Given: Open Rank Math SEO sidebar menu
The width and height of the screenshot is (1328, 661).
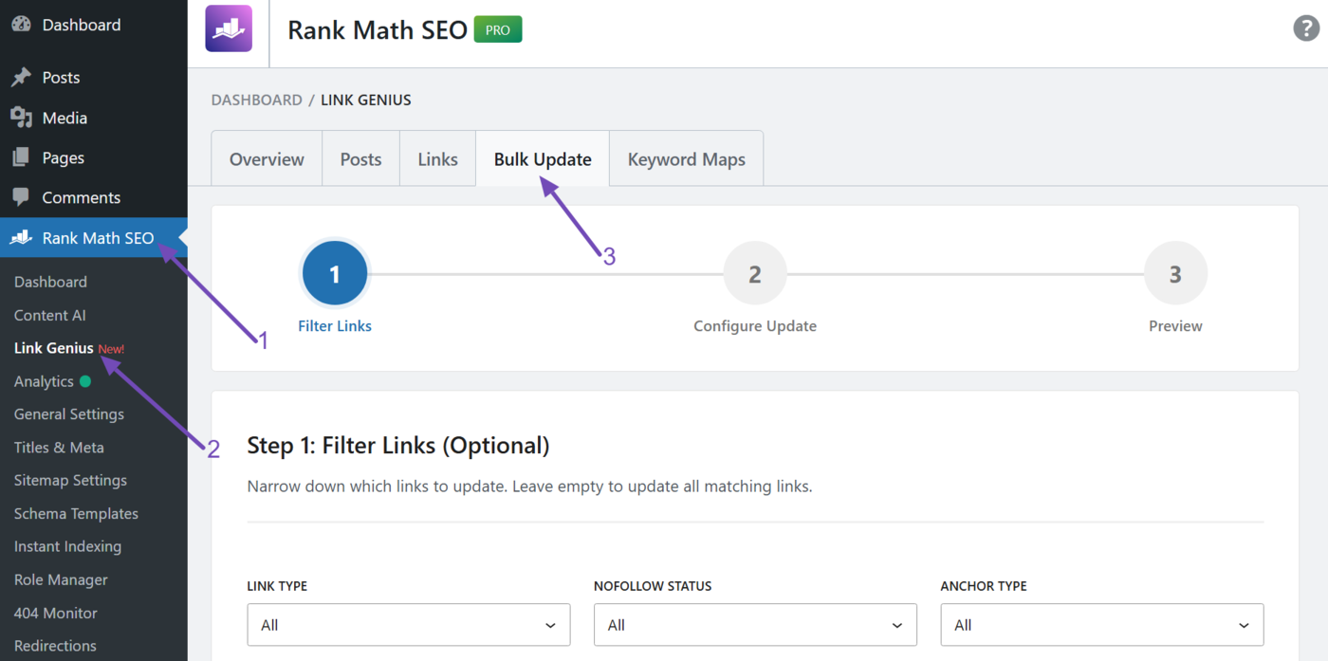Looking at the screenshot, I should tap(94, 238).
